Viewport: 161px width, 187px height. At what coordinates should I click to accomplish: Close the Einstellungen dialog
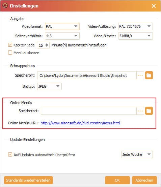(154, 6)
